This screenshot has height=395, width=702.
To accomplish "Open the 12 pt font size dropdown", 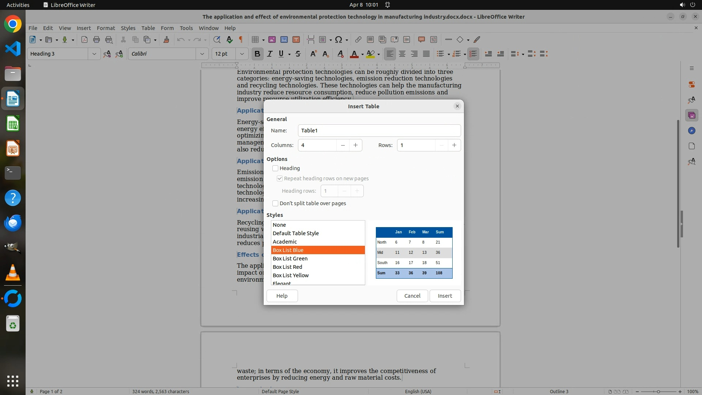I will tap(242, 54).
